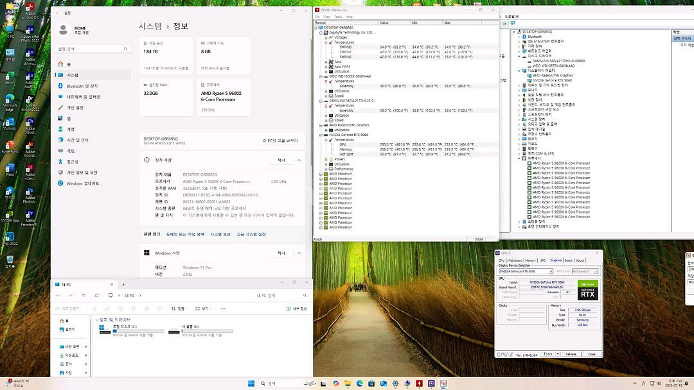Click the volume icon in system tray
The image size is (694, 390).
pos(659,384)
